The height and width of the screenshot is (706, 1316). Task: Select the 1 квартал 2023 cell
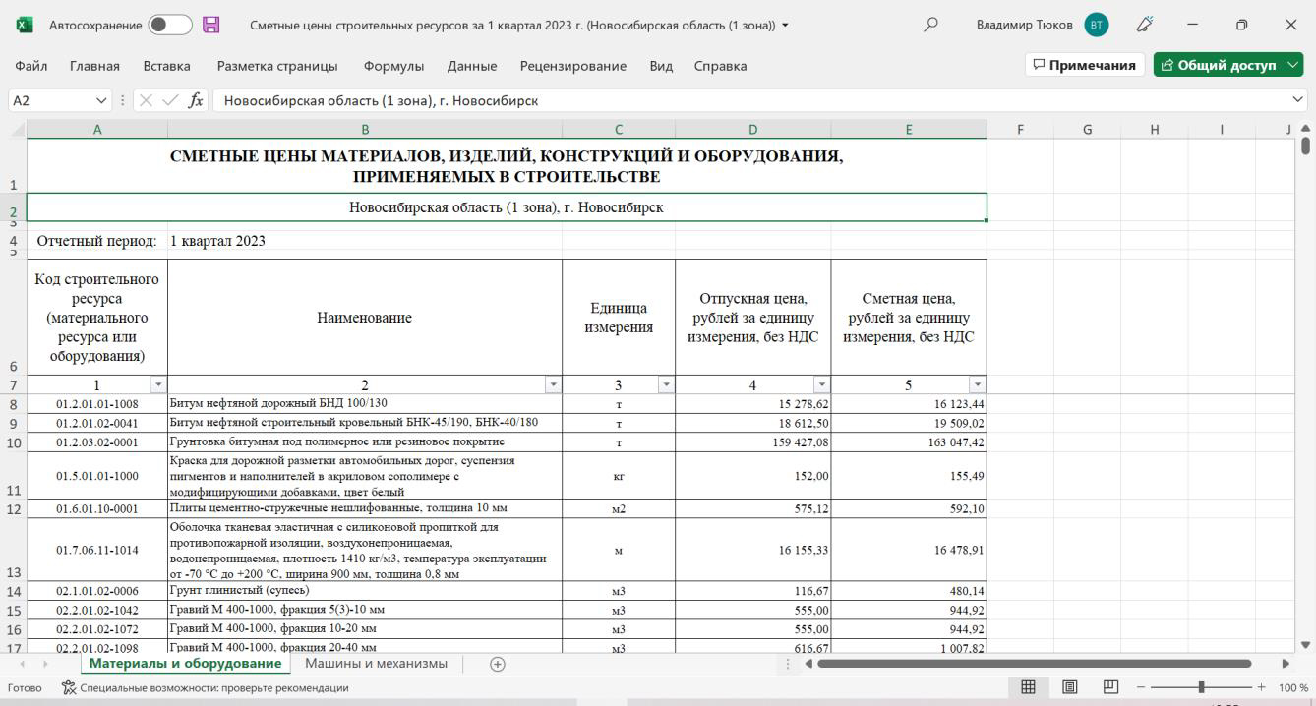tap(365, 241)
